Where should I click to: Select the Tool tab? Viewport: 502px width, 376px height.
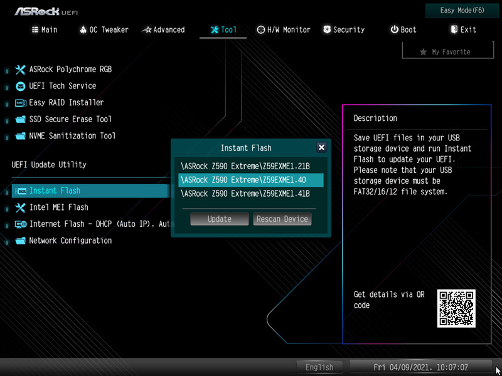[223, 29]
